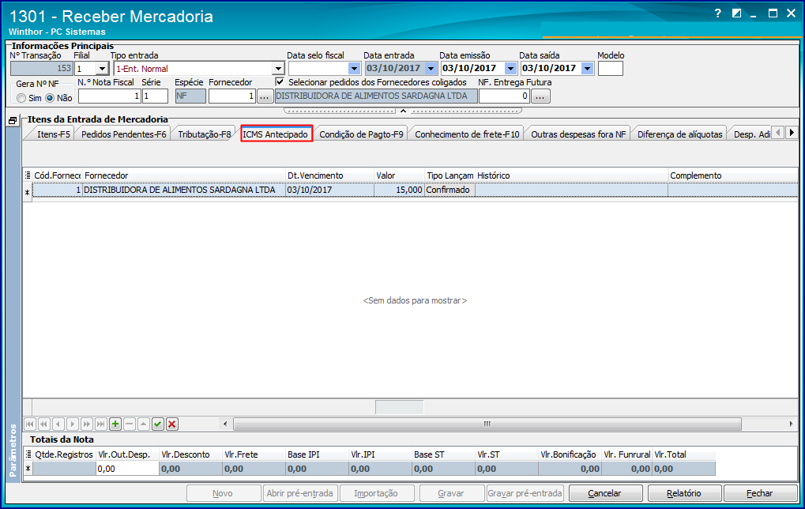Viewport: 805px width, 509px height.
Task: Click the Dt.Vencimento column header
Action: point(329,175)
